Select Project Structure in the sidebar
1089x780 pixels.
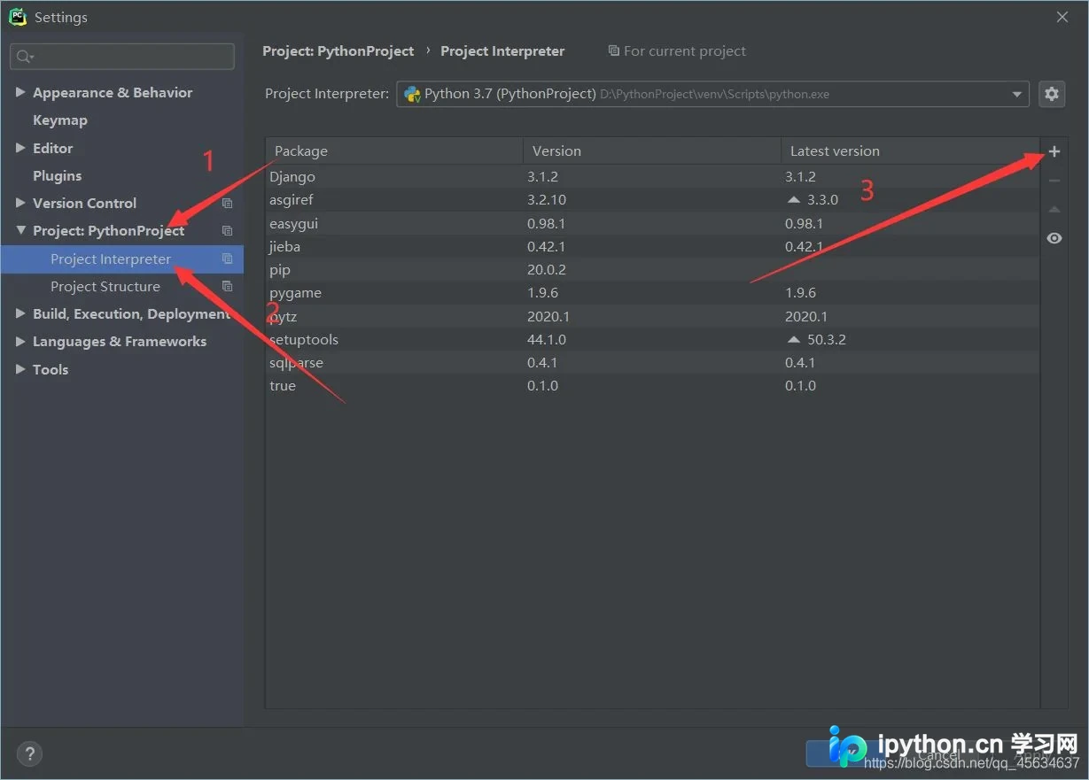[105, 287]
